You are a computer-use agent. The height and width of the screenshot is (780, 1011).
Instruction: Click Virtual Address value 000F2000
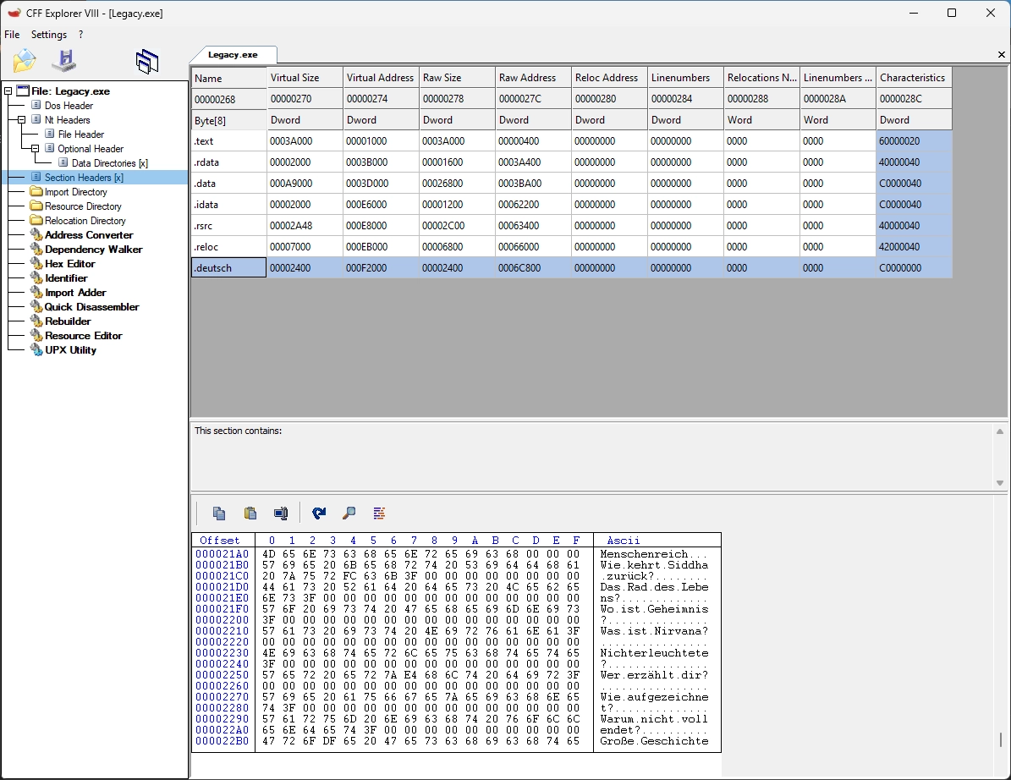[381, 267]
